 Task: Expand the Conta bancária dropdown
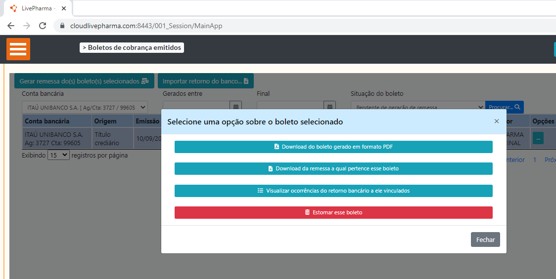point(85,107)
